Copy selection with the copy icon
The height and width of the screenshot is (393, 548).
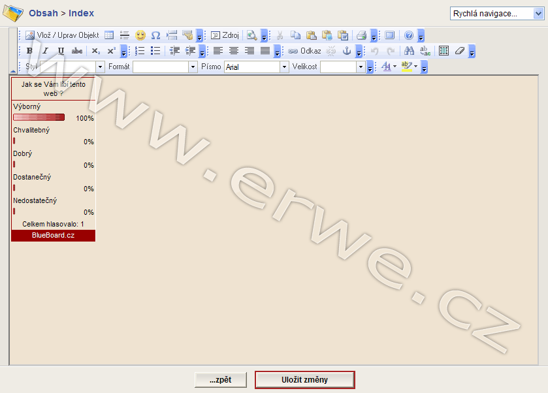click(295, 35)
